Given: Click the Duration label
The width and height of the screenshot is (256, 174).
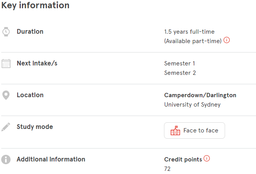Looking at the screenshot, I should [30, 31].
